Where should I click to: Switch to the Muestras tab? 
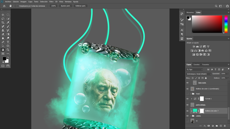(x=190, y=13)
